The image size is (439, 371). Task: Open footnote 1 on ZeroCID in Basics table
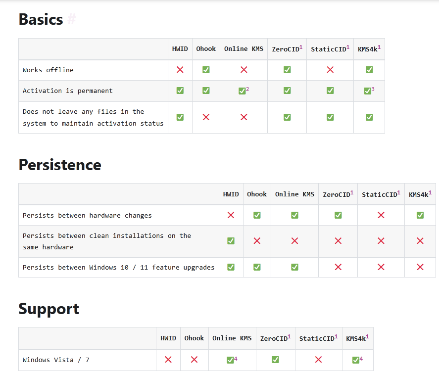301,47
